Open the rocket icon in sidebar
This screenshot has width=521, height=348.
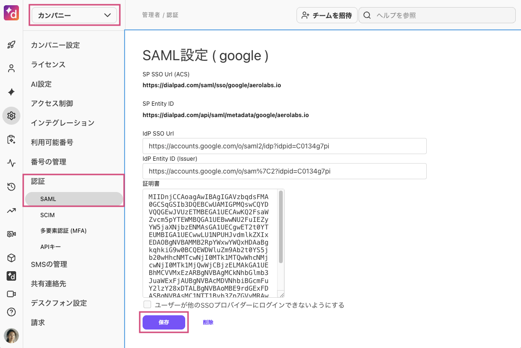click(11, 45)
